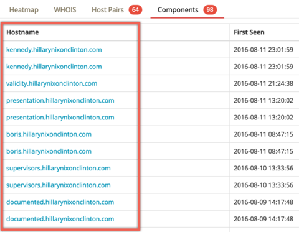The height and width of the screenshot is (232, 299).
Task: Open the second supervisors.hillarynixonclinton.com link
Action: [x=59, y=185]
